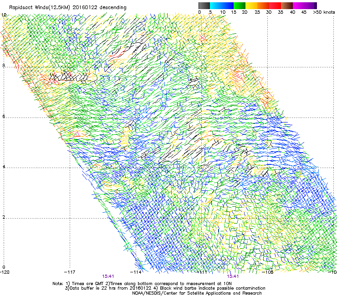The image size is (337, 296).
Task: Click the longitude '-114' axis label
Action: (x=136, y=272)
